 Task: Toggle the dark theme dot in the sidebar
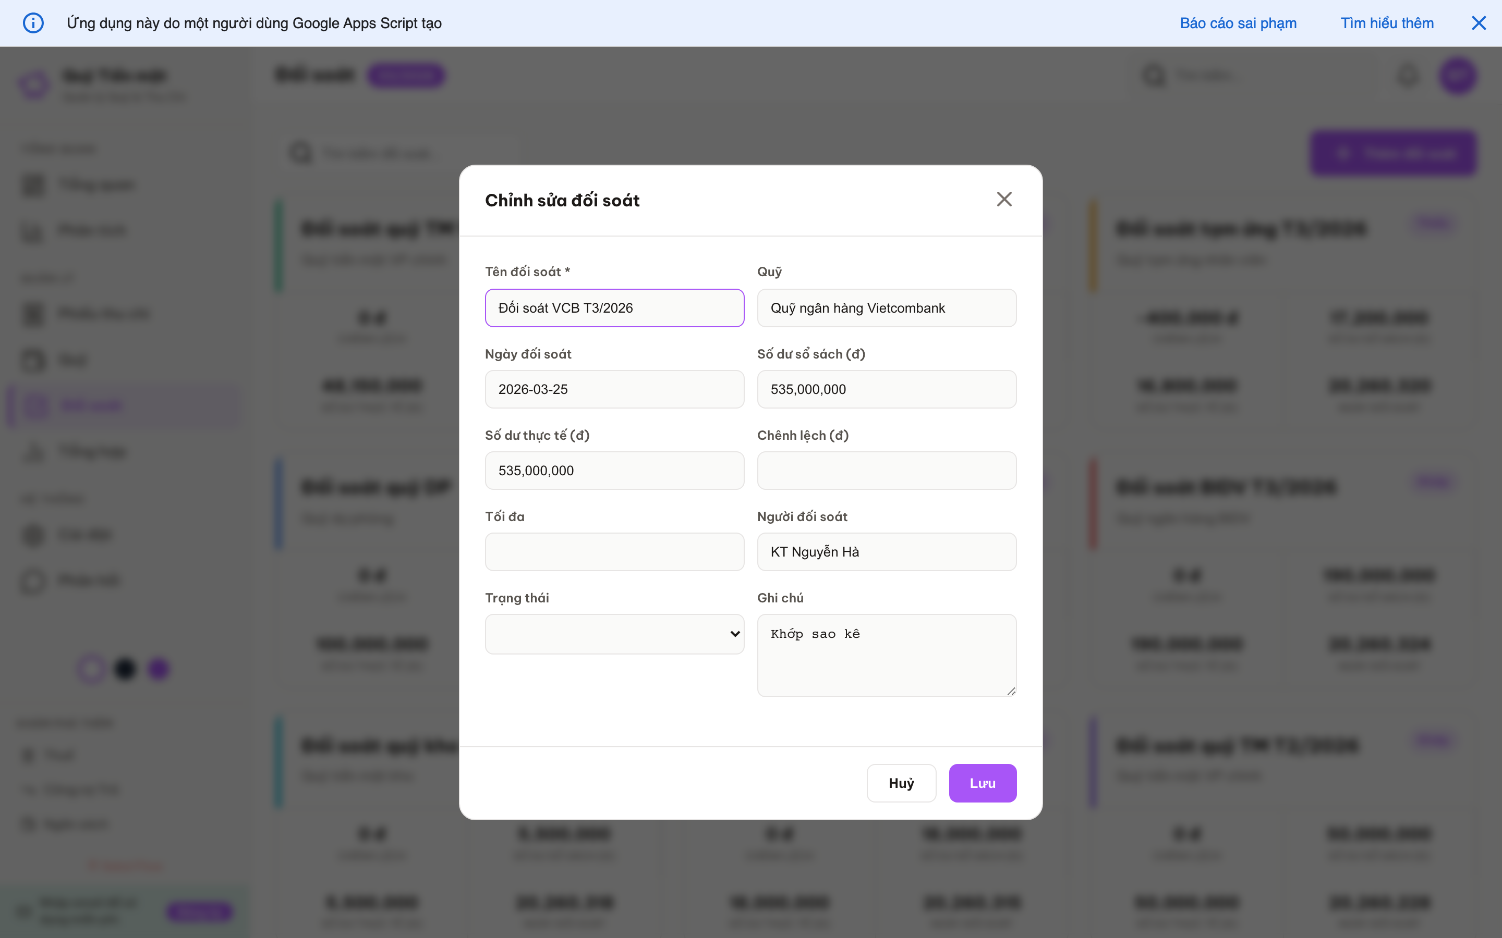(125, 669)
